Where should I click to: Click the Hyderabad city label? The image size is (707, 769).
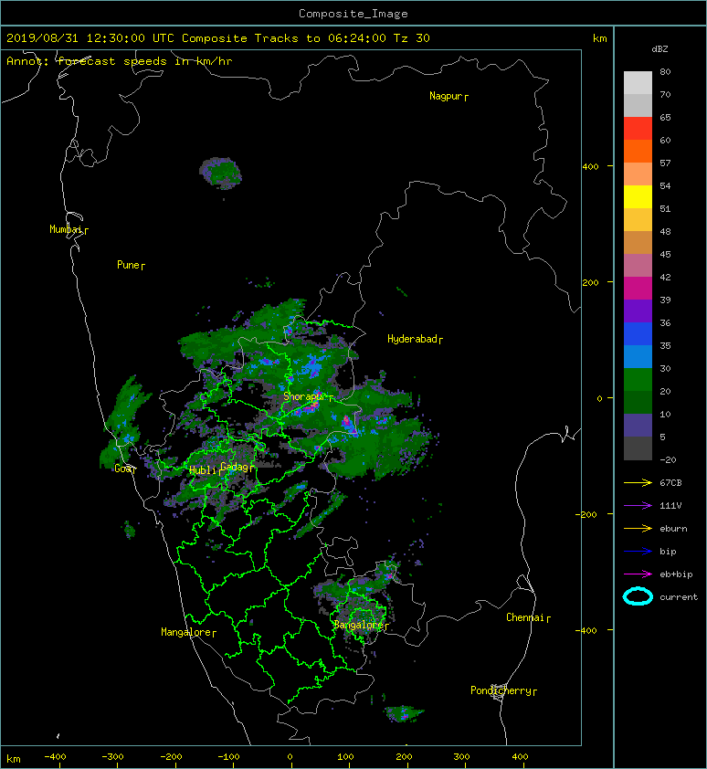click(412, 339)
